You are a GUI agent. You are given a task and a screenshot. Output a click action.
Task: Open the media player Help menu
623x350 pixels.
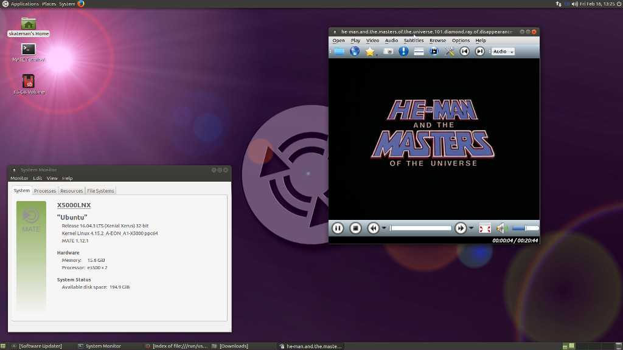point(481,41)
